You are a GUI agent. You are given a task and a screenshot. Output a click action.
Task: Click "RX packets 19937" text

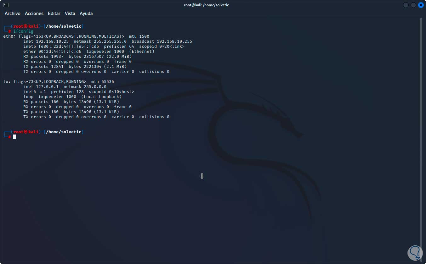43,56
